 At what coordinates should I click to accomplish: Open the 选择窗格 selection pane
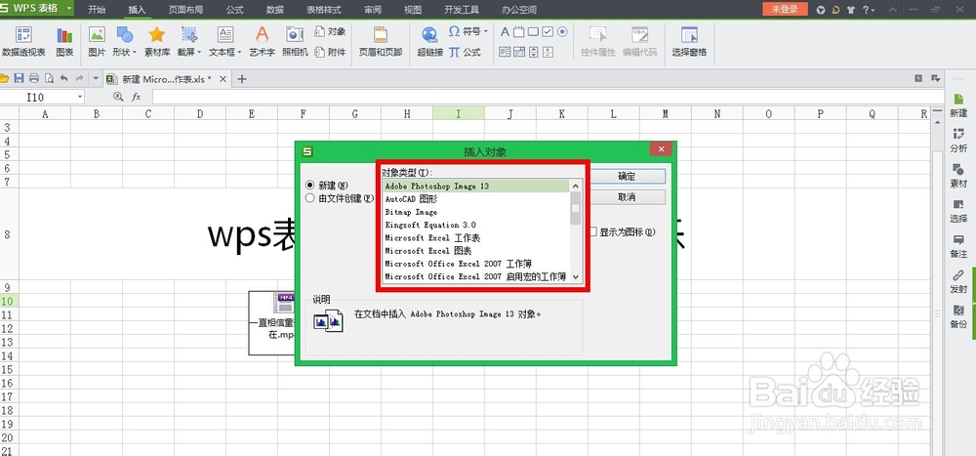[x=689, y=42]
